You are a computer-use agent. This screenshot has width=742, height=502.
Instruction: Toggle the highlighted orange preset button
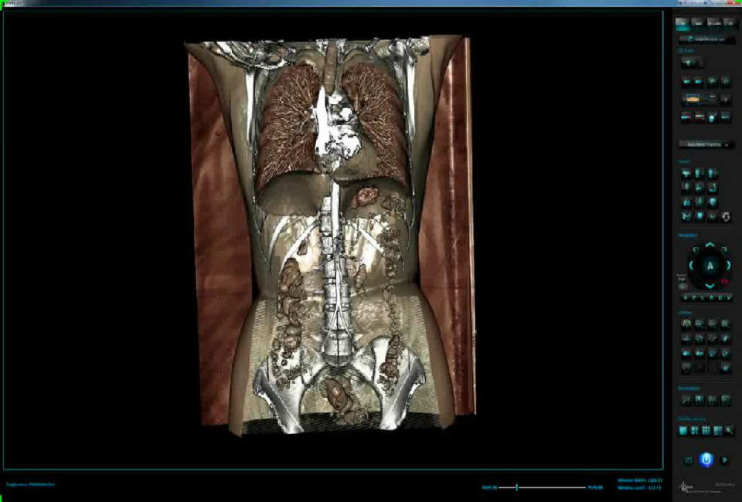[x=693, y=99]
